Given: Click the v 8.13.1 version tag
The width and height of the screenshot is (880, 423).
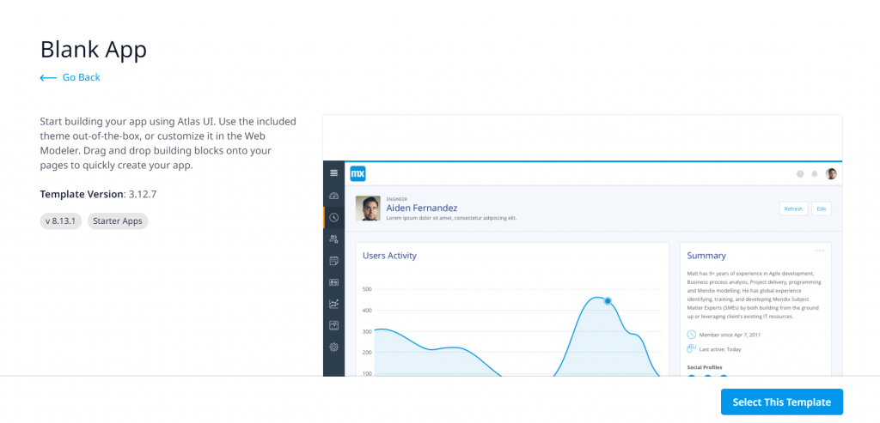Looking at the screenshot, I should click(61, 221).
